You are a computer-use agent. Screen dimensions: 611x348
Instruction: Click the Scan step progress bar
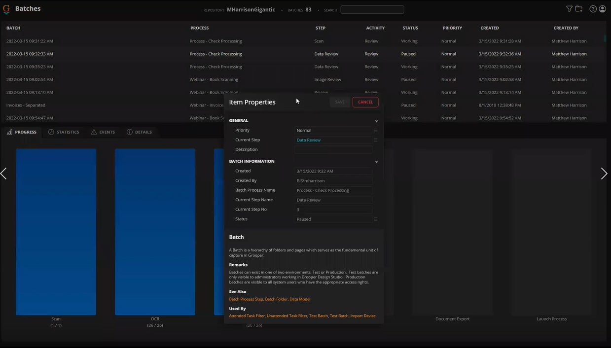click(56, 231)
